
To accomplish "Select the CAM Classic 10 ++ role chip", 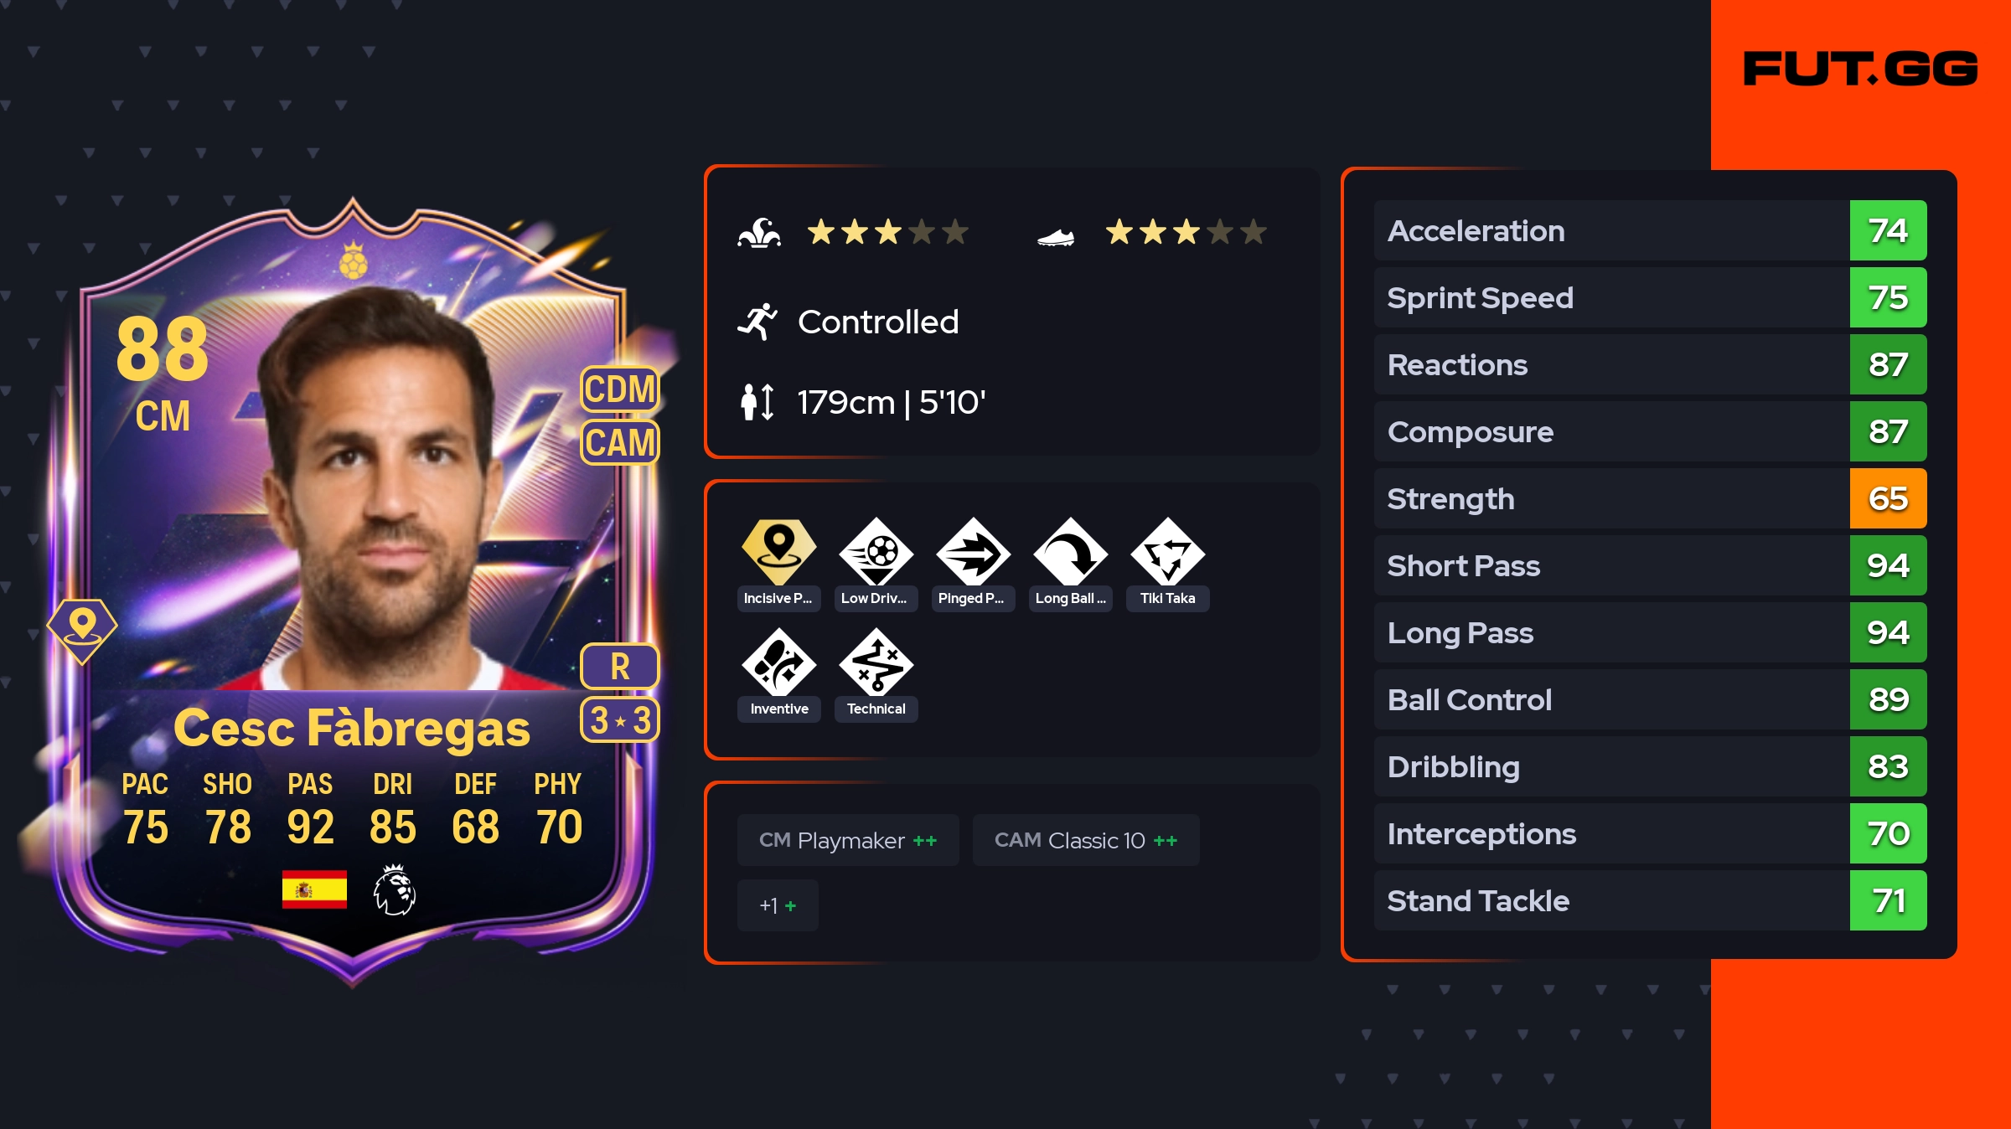I will coord(1086,840).
